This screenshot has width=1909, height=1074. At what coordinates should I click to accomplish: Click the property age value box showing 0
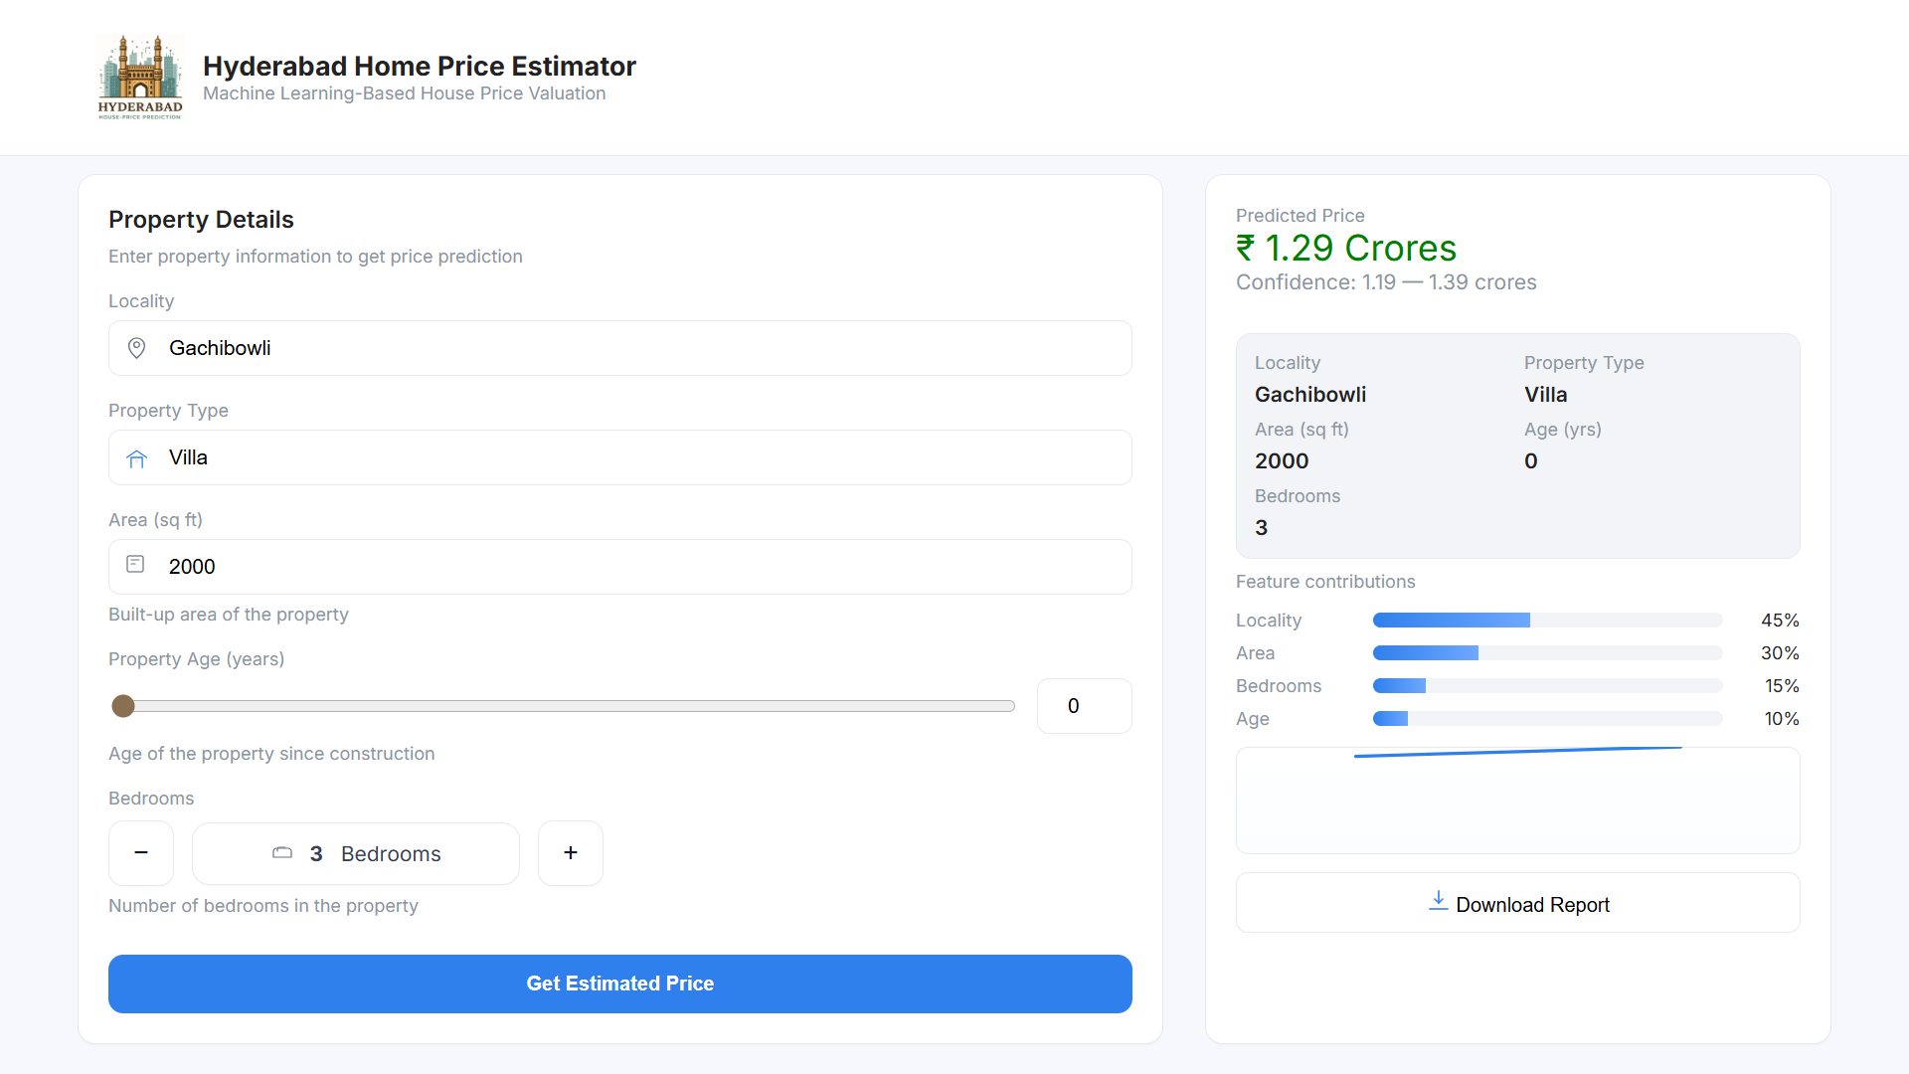click(x=1084, y=705)
